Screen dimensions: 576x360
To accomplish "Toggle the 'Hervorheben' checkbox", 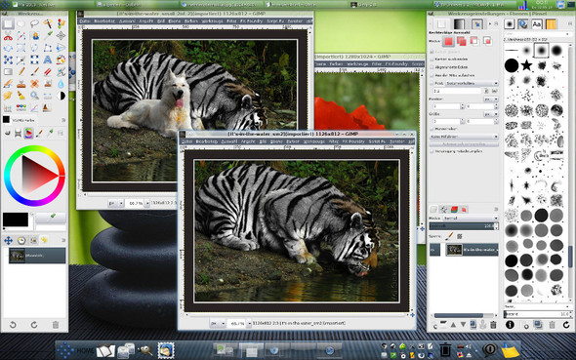I will [x=432, y=129].
